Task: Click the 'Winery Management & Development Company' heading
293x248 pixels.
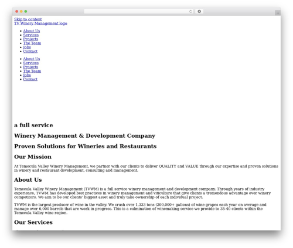Action: coord(84,136)
